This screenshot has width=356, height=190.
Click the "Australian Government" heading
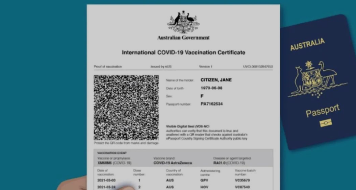[184, 38]
